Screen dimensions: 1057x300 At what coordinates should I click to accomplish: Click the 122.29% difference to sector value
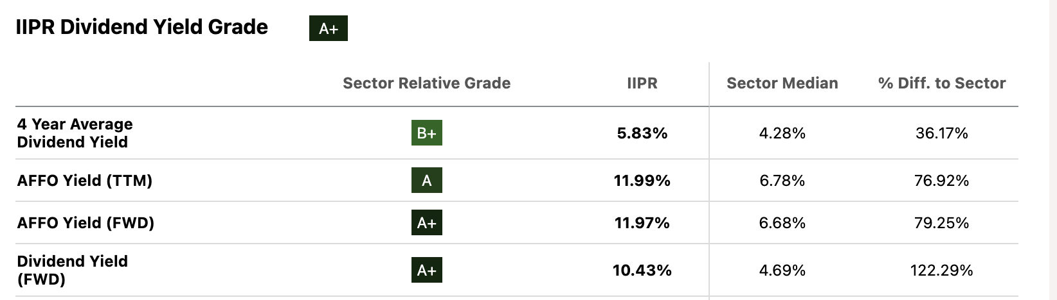pos(941,271)
